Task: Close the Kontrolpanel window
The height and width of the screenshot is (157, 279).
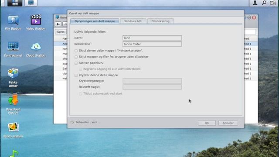Action: coord(254,17)
